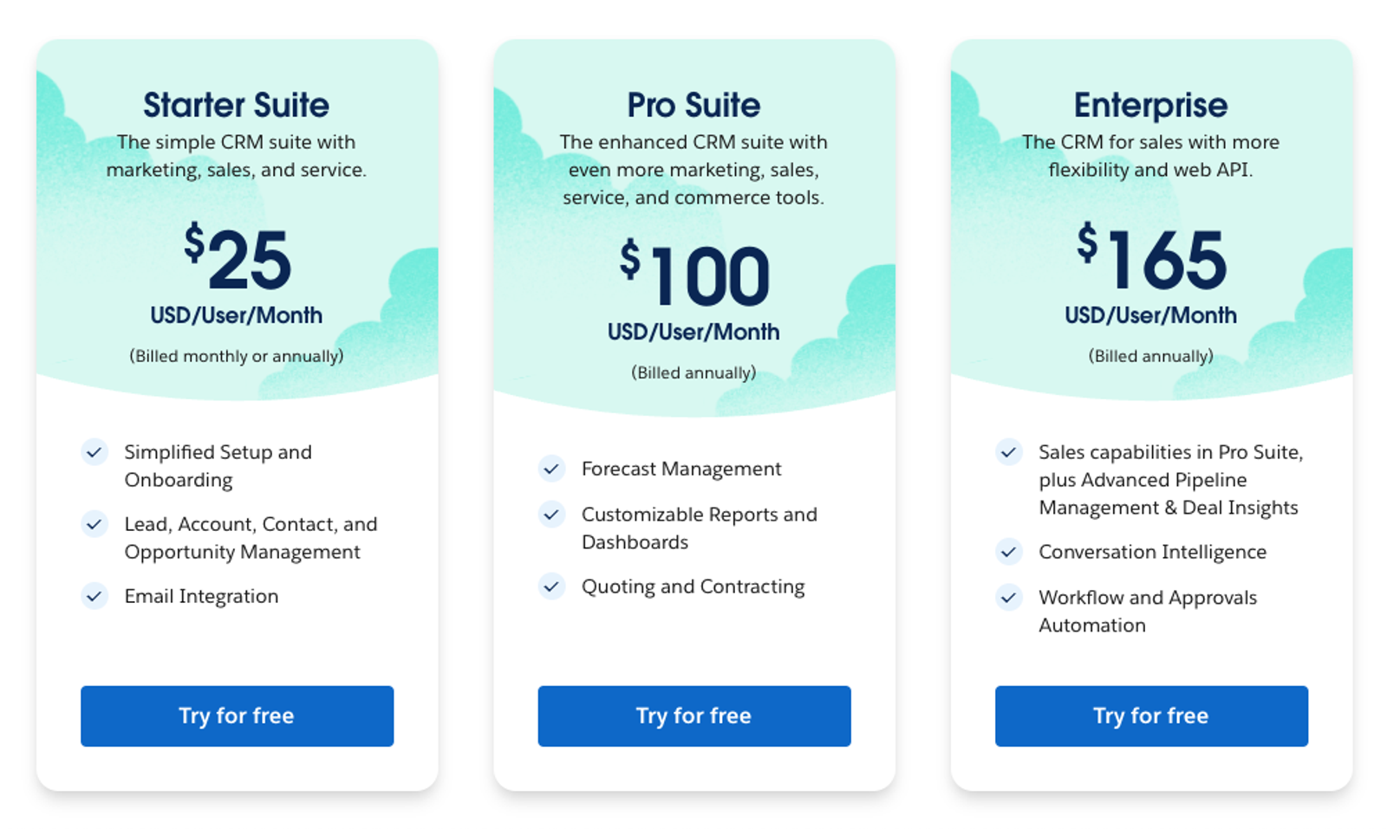Click the $165 Enterprise price
This screenshot has width=1387, height=829.
click(1151, 258)
